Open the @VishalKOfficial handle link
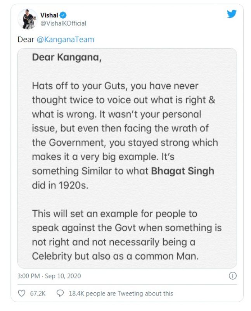This screenshot has width=251, height=311. coord(63,23)
